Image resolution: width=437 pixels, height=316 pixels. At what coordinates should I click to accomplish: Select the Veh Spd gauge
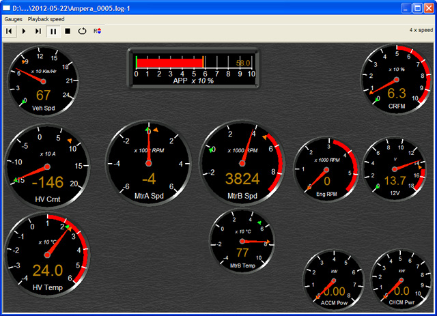(43, 82)
